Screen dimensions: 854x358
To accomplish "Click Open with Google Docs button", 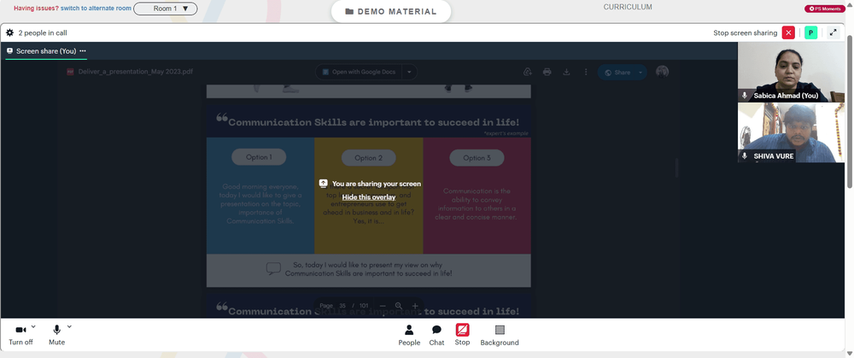I will 360,72.
